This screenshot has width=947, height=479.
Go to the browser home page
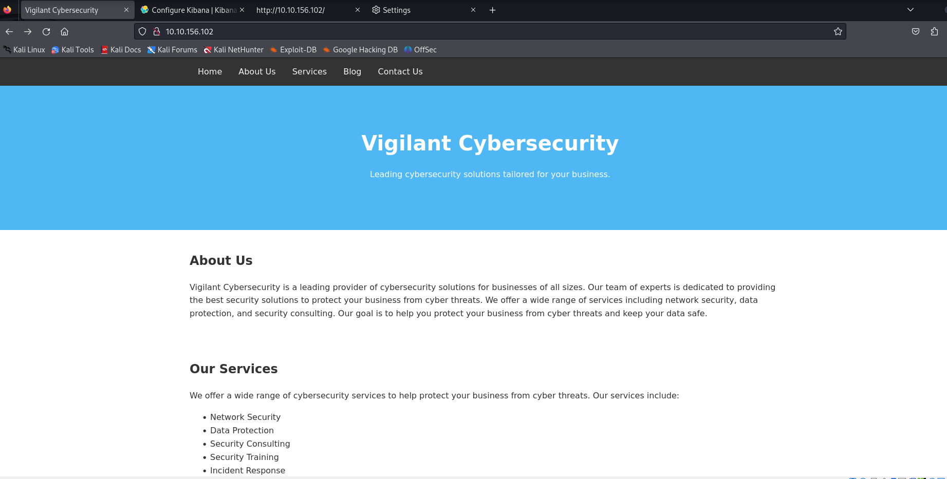tap(64, 32)
